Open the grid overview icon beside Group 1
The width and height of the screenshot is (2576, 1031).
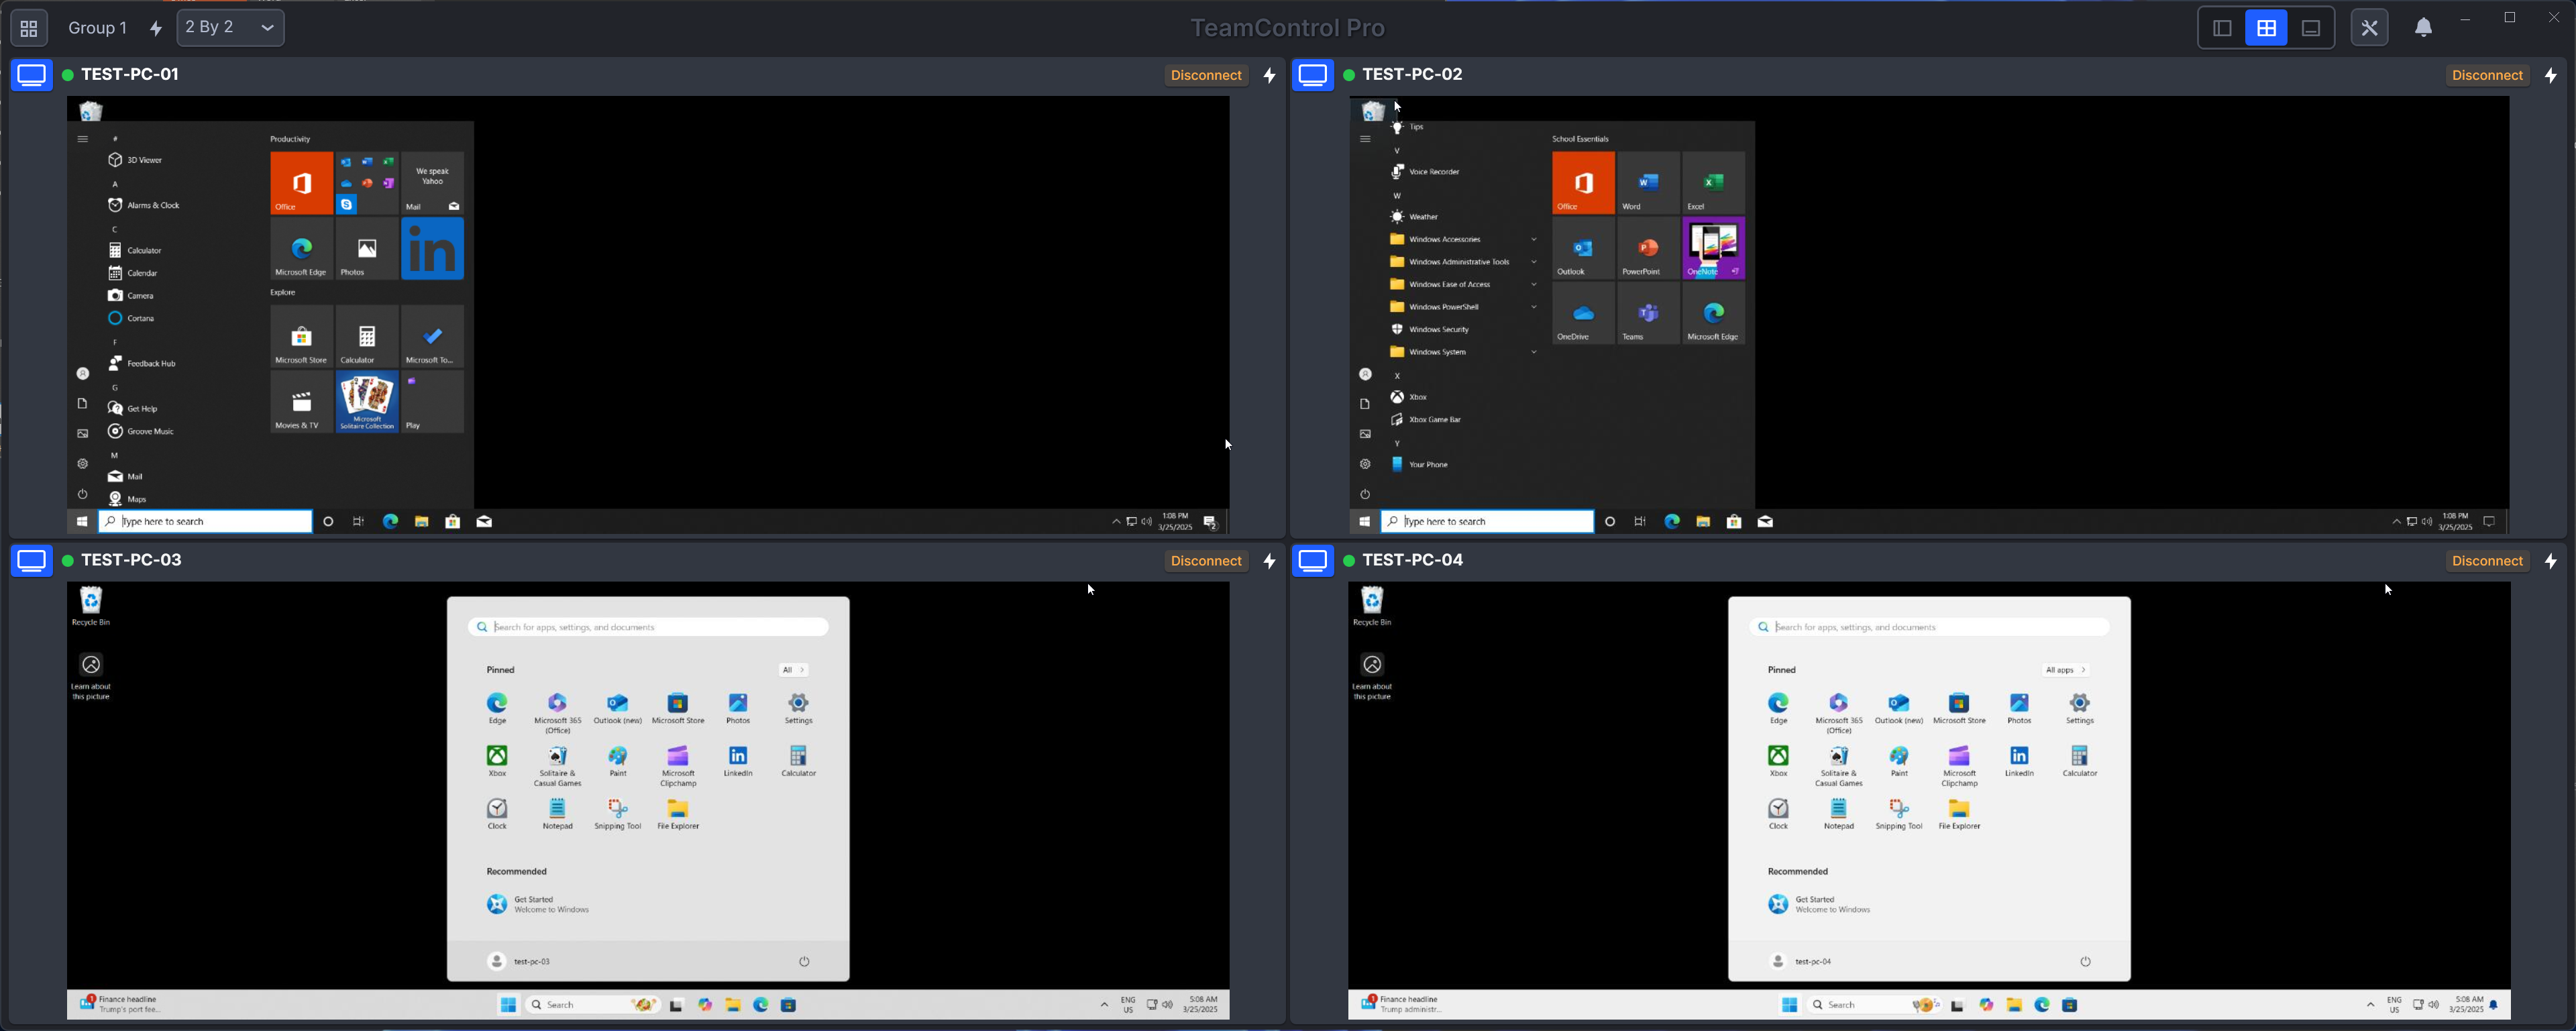click(29, 28)
